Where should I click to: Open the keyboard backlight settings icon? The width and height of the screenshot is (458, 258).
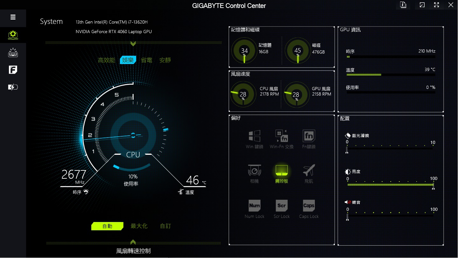(13, 53)
